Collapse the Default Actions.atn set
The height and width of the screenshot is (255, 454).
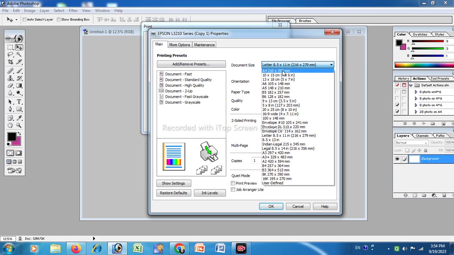click(411, 85)
